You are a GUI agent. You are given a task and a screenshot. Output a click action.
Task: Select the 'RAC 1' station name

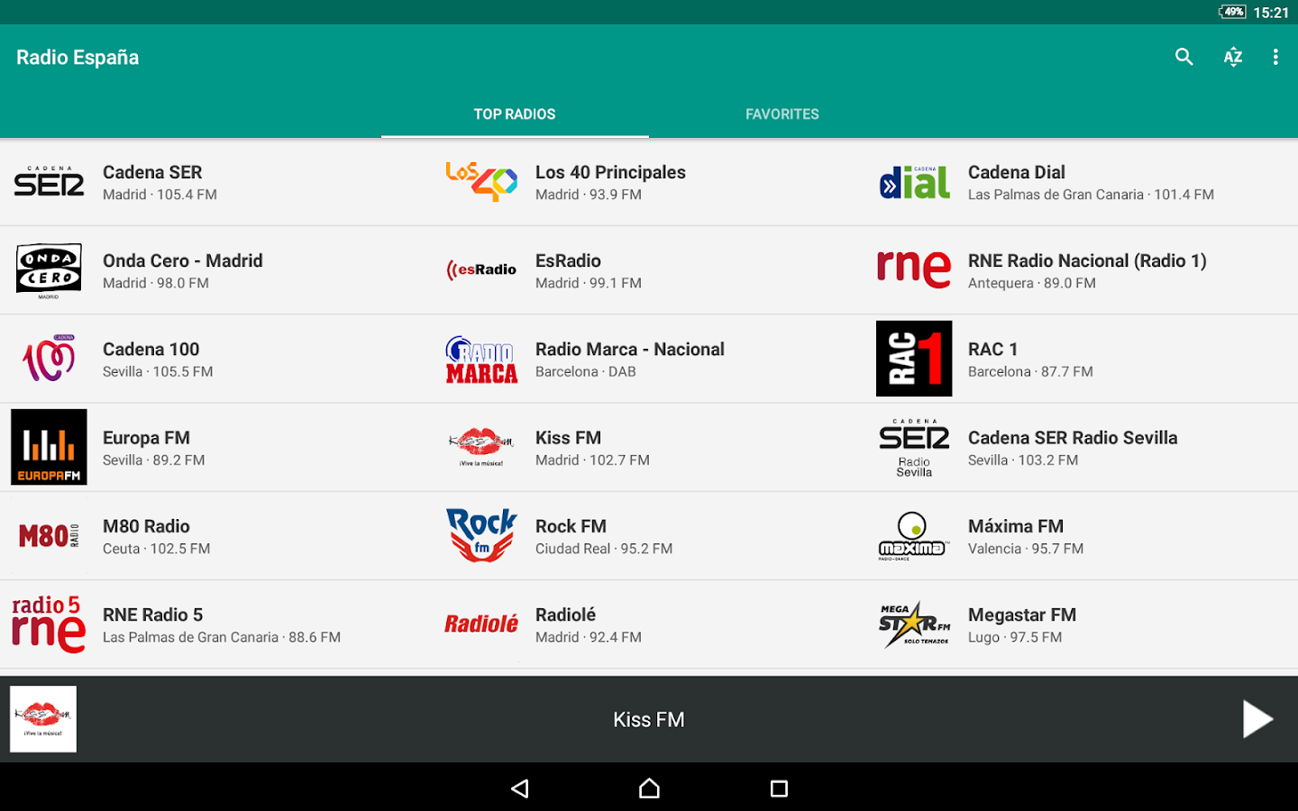[993, 349]
